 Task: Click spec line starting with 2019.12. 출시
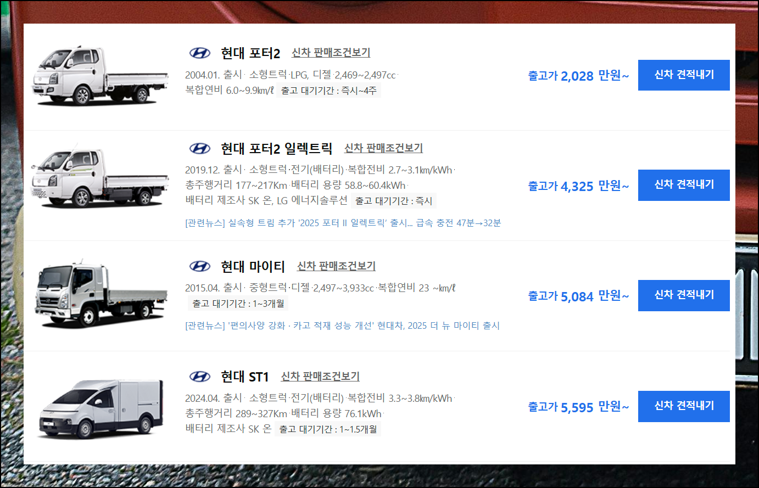(320, 170)
